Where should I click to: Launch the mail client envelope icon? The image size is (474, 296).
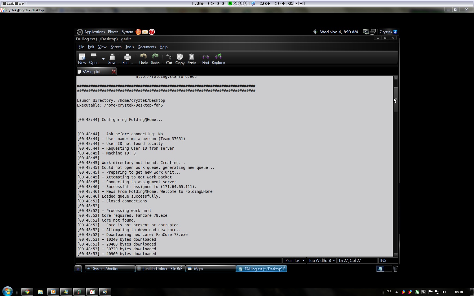145,32
